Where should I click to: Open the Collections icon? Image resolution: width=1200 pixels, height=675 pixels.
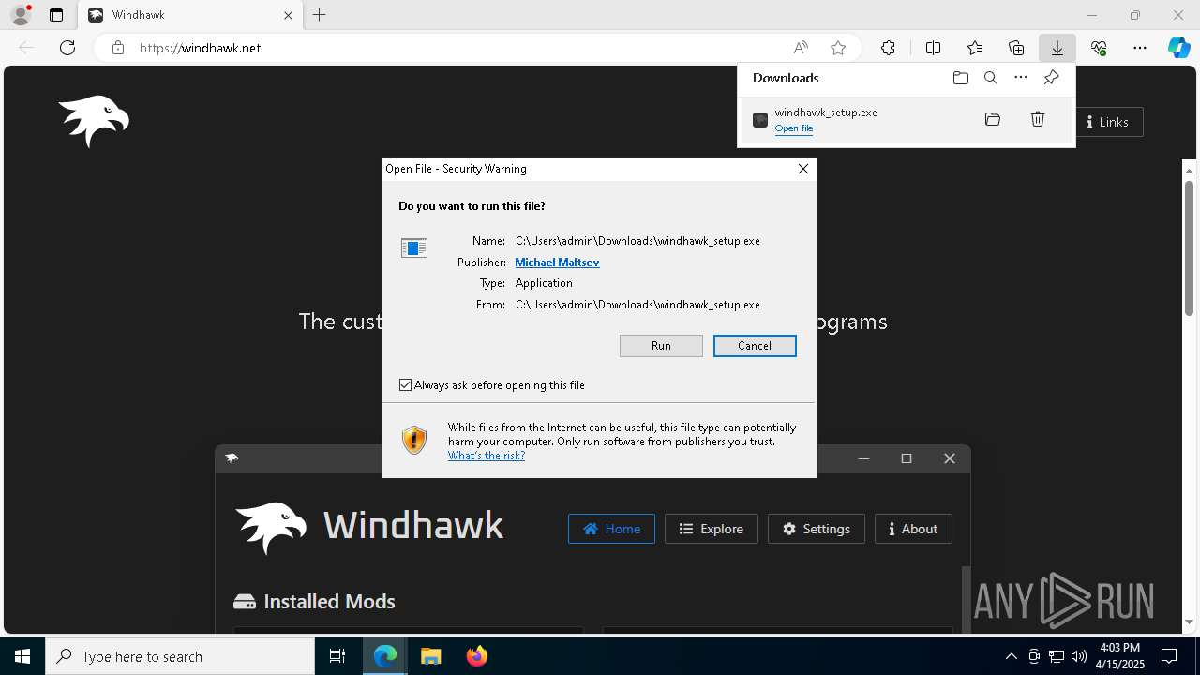[1016, 48]
